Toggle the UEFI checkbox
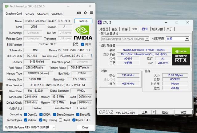Viewport: 197px width, 133px height. (x=82, y=44)
